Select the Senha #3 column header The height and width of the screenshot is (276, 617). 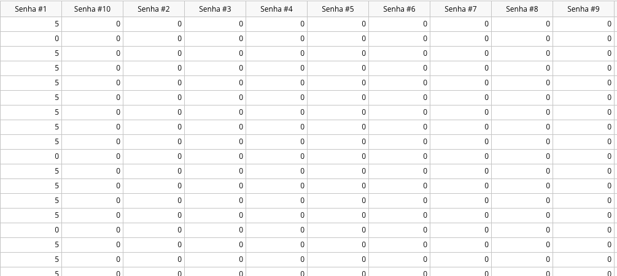click(x=215, y=9)
